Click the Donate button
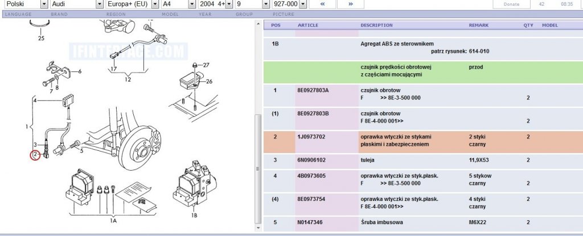Screen dimensions: 583x236 (511, 4)
